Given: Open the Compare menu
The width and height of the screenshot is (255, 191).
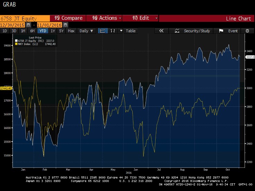Looking at the screenshot, I should (x=68, y=18).
